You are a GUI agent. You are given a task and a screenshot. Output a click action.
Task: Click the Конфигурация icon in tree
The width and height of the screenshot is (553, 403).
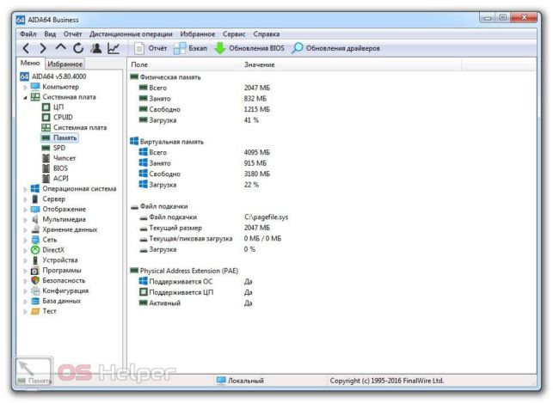click(35, 291)
